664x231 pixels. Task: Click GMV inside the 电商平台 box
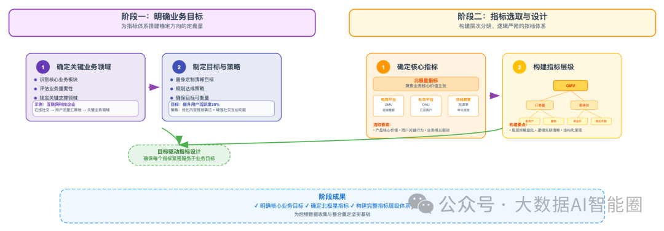coord(389,104)
